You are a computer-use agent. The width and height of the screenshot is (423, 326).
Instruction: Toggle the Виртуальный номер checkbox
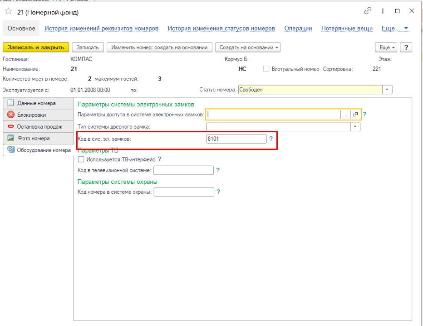point(266,69)
